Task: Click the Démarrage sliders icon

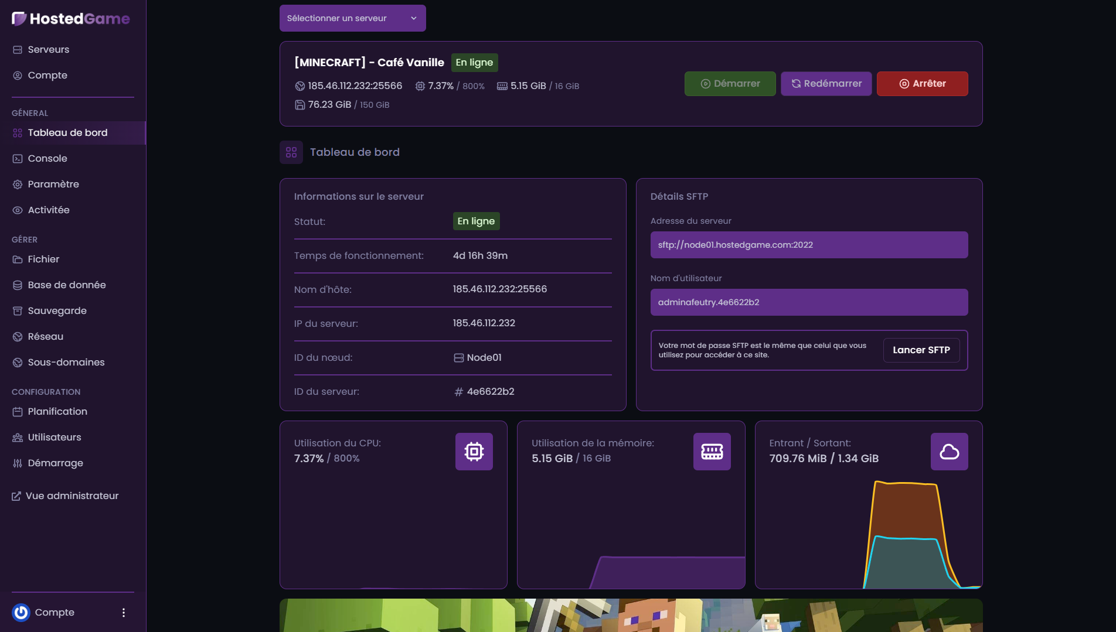Action: pyautogui.click(x=18, y=463)
